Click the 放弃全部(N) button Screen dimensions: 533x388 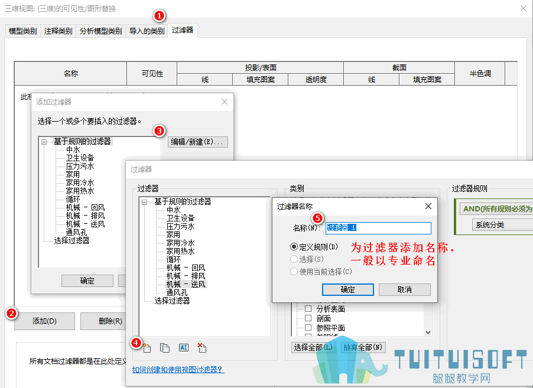click(363, 347)
